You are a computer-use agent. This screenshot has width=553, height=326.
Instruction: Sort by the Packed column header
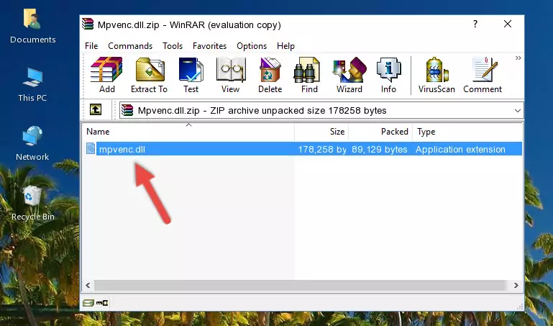pos(380,132)
